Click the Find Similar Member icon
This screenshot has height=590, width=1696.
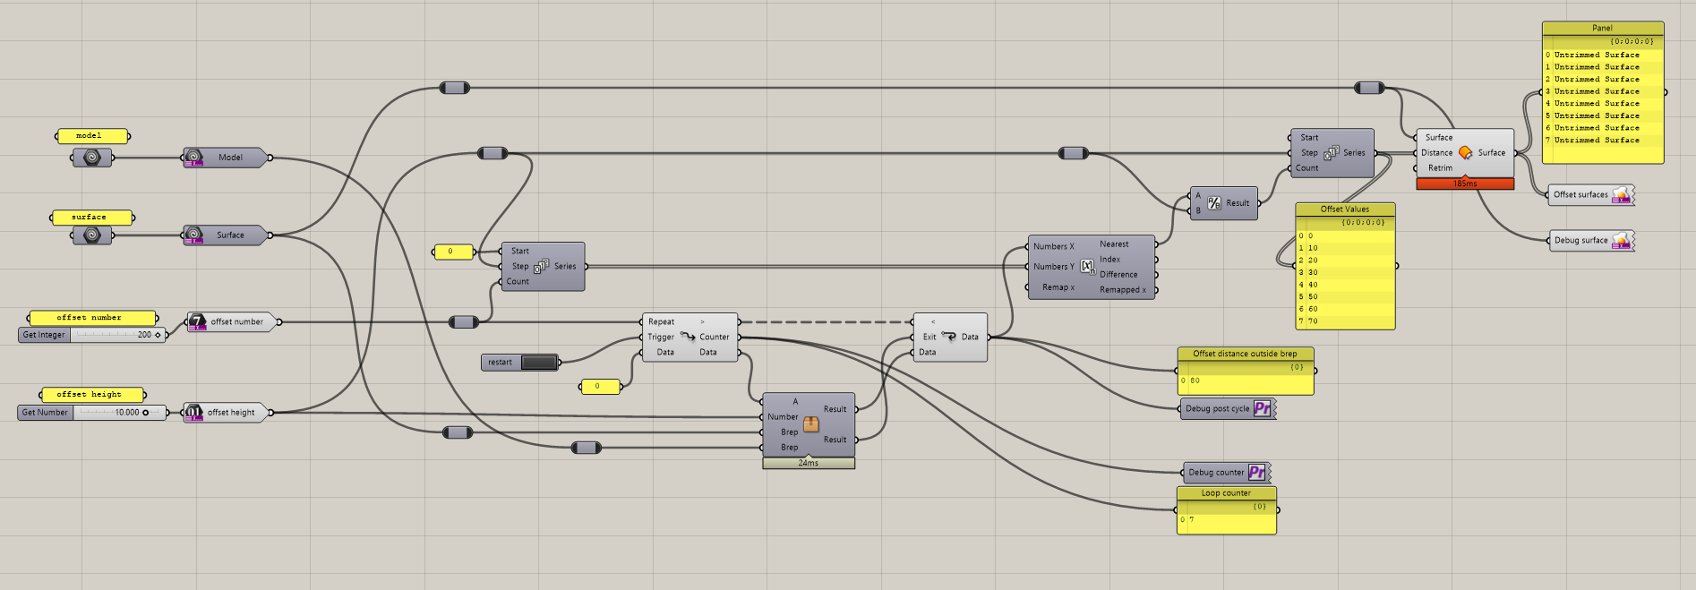pyautogui.click(x=1087, y=266)
